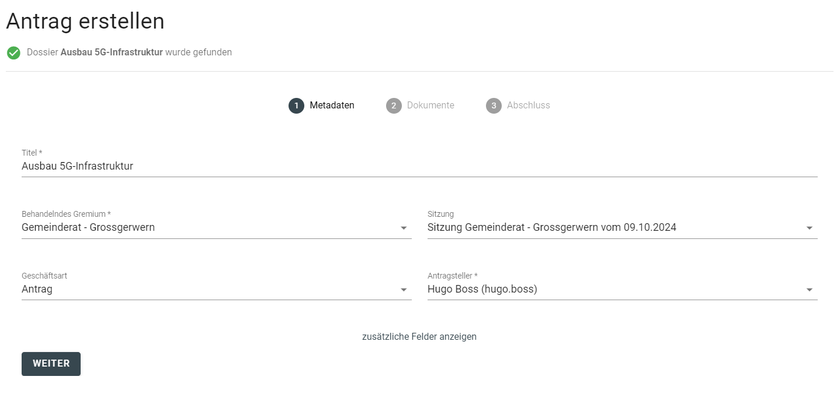Click the Antrag erstellen page heading
The image size is (837, 394).
85,22
